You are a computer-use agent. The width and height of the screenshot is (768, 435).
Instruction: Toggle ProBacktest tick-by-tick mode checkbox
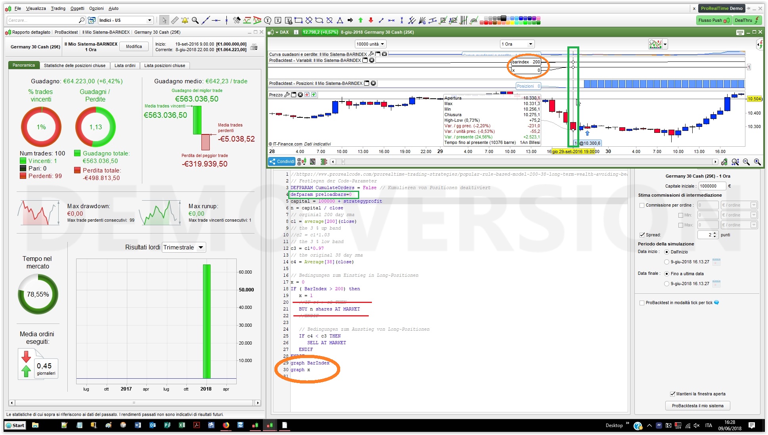coord(642,303)
